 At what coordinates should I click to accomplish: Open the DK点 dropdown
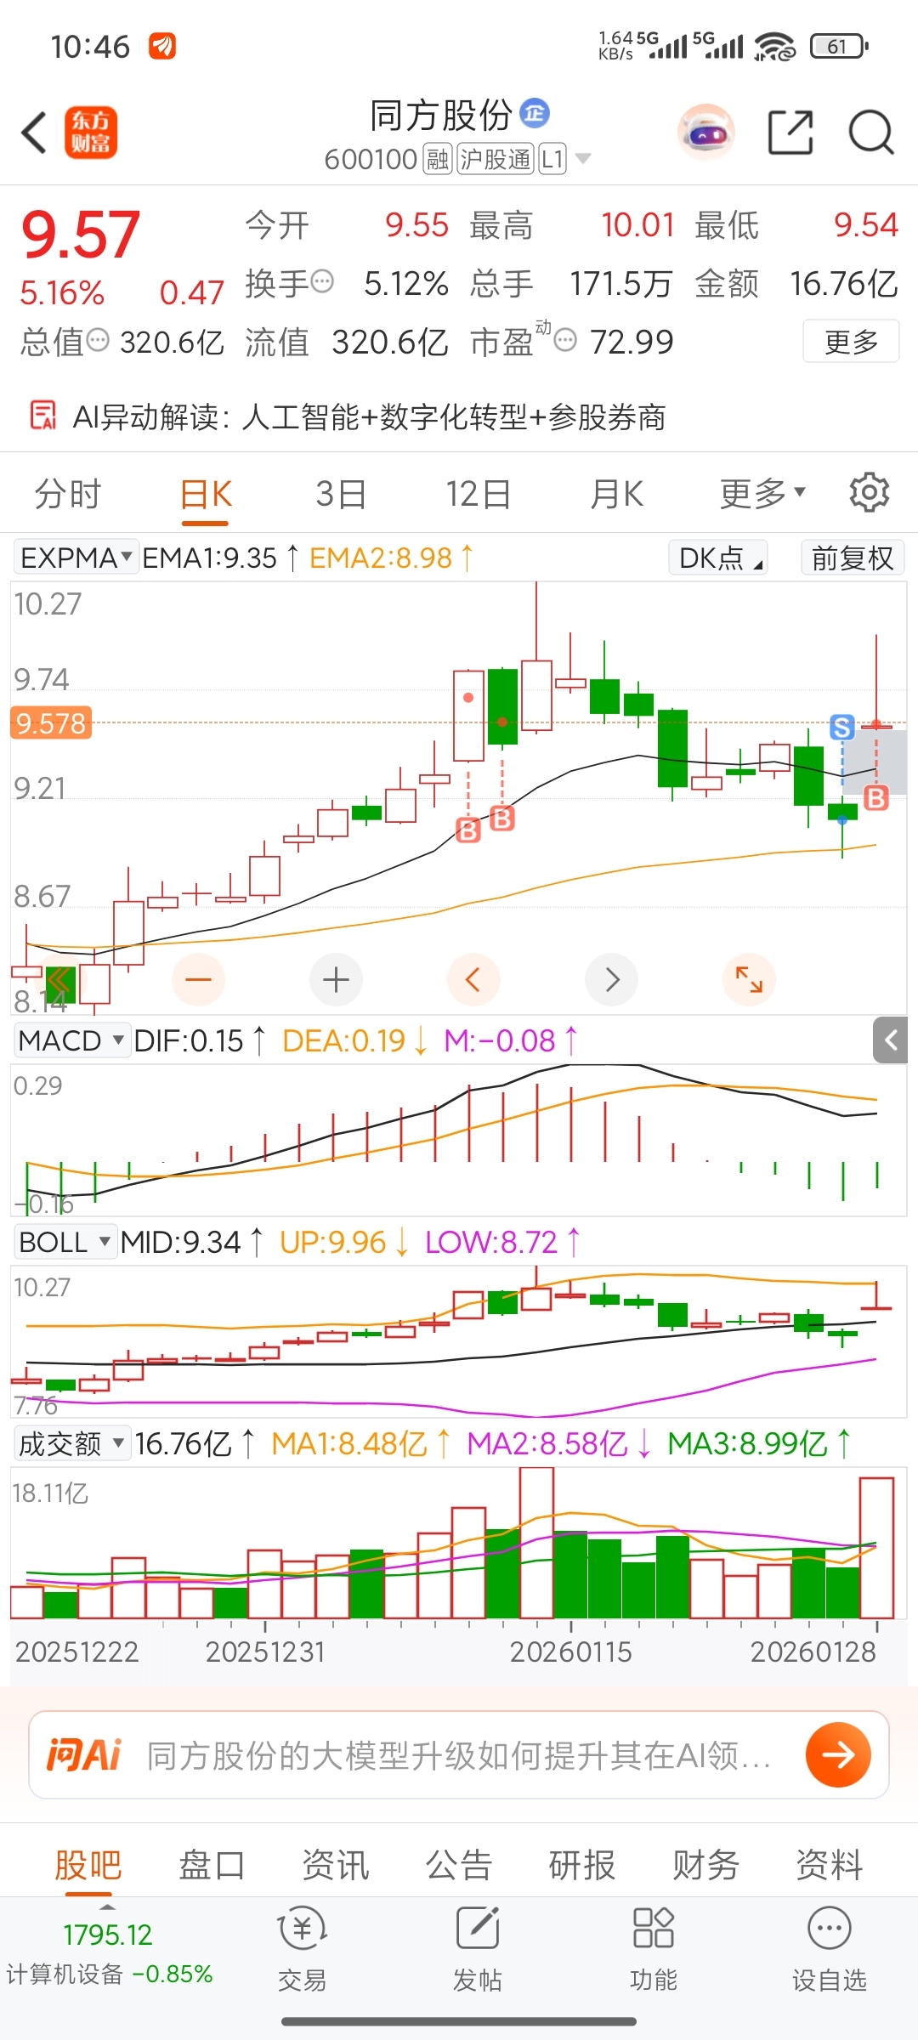point(718,558)
